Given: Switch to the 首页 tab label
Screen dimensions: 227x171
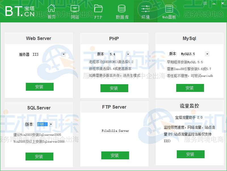Looking at the screenshot, I should [52, 17].
